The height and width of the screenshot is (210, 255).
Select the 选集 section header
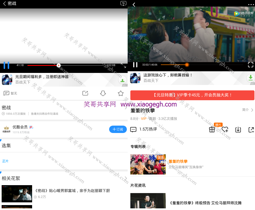[x=6, y=146]
